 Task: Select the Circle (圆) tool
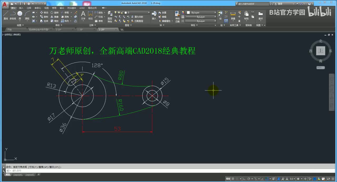20,15
